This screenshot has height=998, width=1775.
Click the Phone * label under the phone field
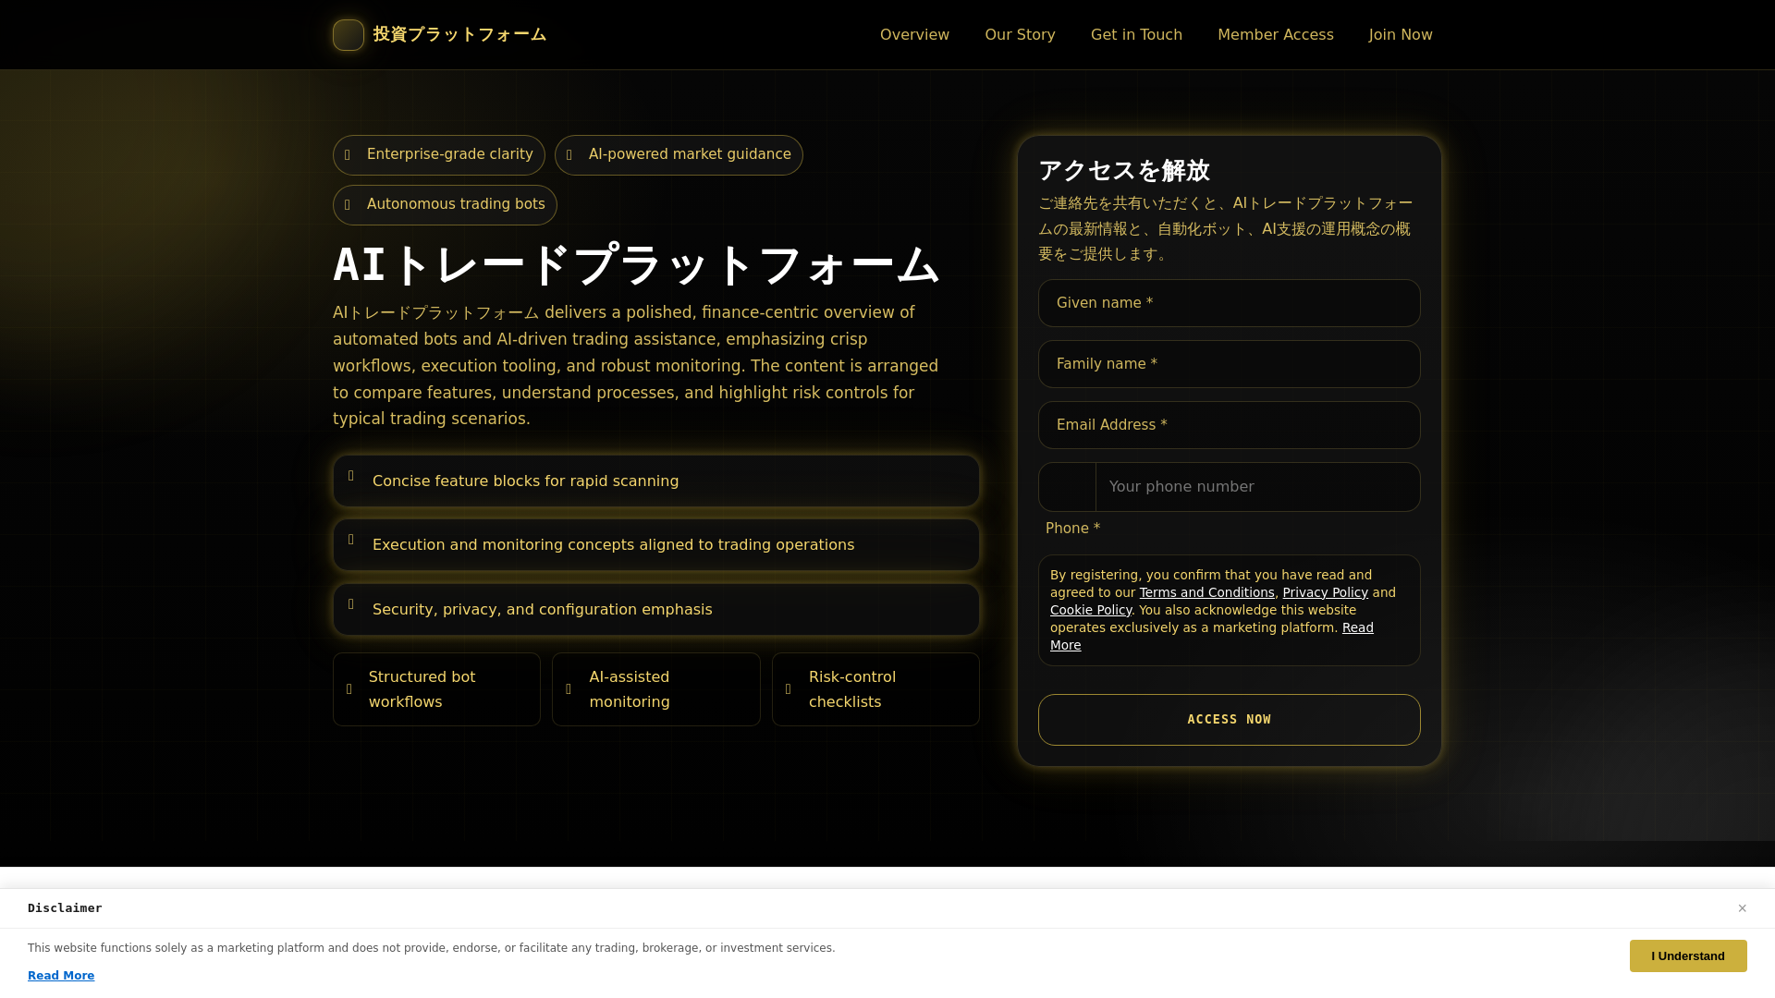(x=1072, y=529)
